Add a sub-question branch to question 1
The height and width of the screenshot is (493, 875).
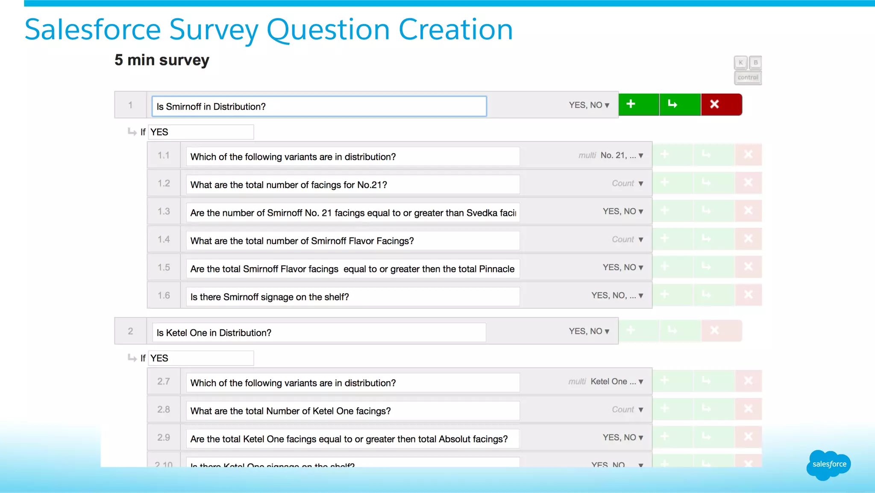click(x=680, y=104)
